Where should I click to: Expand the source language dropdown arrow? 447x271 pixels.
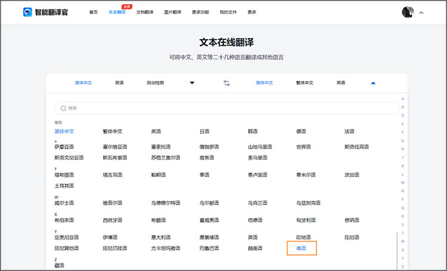click(192, 83)
